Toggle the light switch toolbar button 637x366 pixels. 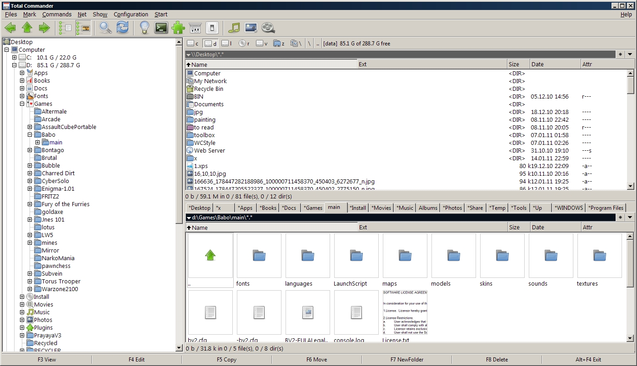coord(212,28)
